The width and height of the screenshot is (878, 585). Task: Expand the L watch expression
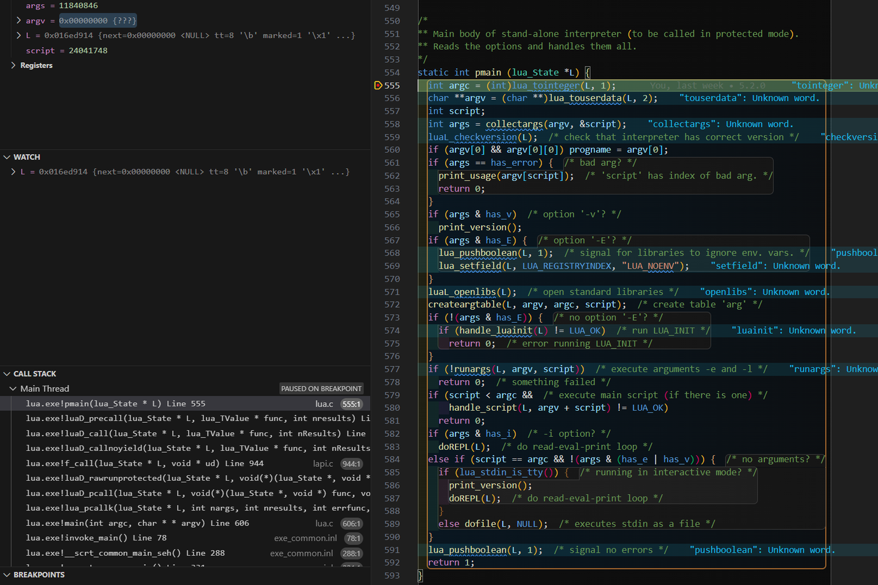[13, 172]
